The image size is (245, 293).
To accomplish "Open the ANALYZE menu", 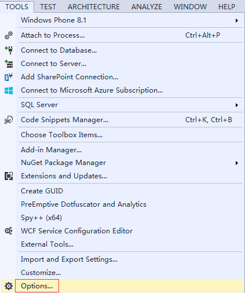I will tap(147, 7).
